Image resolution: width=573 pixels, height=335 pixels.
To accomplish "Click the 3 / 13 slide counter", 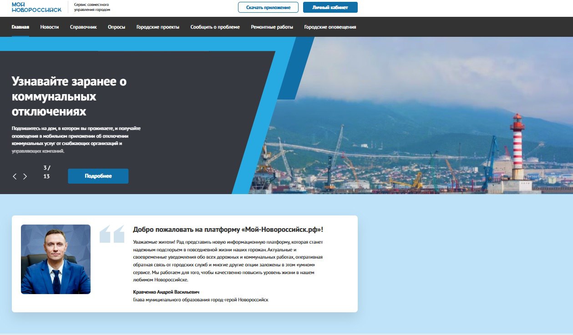I will click(46, 172).
